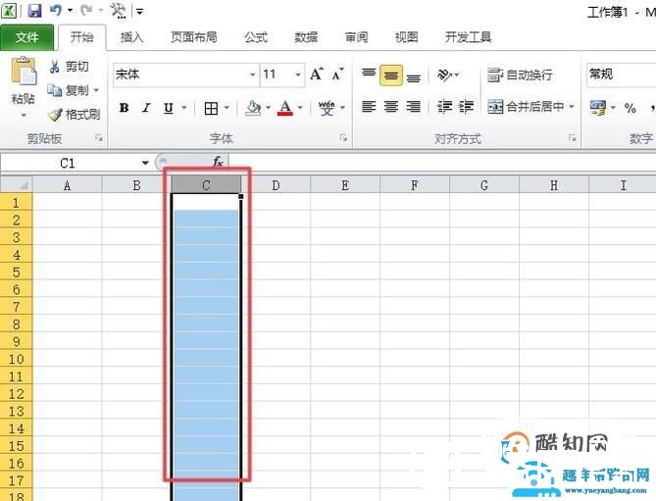This screenshot has height=501, width=656.
Task: Open the Font Color dropdown arrow
Action: point(300,108)
